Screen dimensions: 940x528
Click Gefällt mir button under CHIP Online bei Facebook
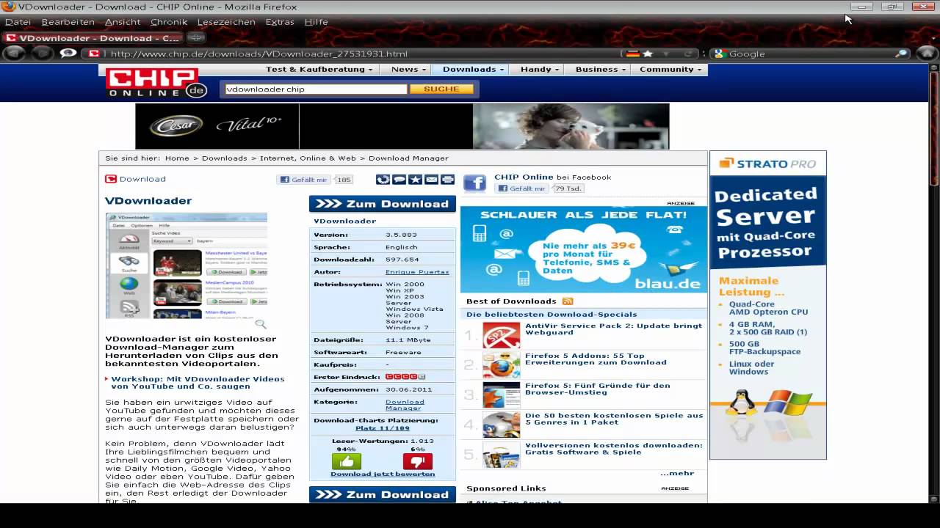522,188
